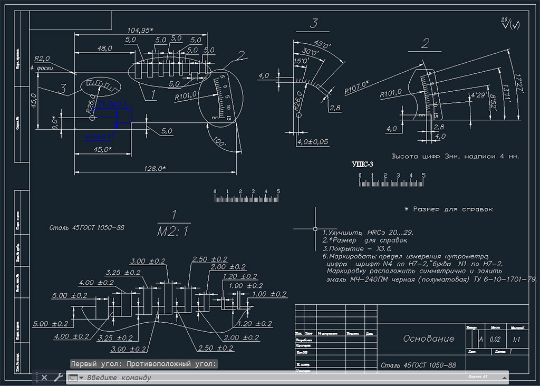Viewport: 540px width, 386px height.
Task: Select the '1.Улучшить, HRCэ 20...29.' requirement line
Action: click(x=368, y=233)
